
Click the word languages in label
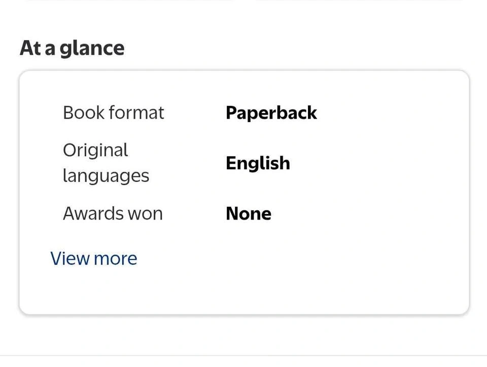tap(106, 176)
